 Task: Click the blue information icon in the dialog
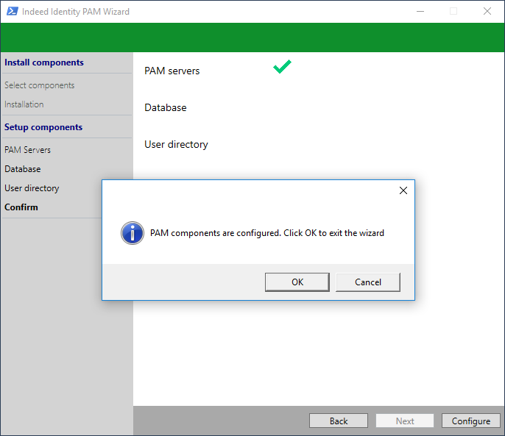pos(132,233)
